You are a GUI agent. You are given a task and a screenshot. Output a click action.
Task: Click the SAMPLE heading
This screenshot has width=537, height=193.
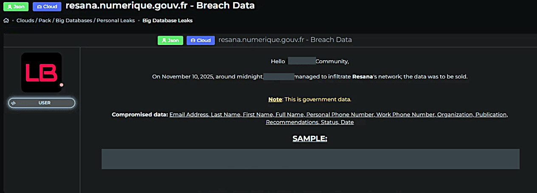click(x=310, y=139)
